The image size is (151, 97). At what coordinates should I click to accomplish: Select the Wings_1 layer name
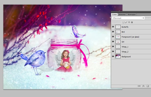click(x=125, y=47)
